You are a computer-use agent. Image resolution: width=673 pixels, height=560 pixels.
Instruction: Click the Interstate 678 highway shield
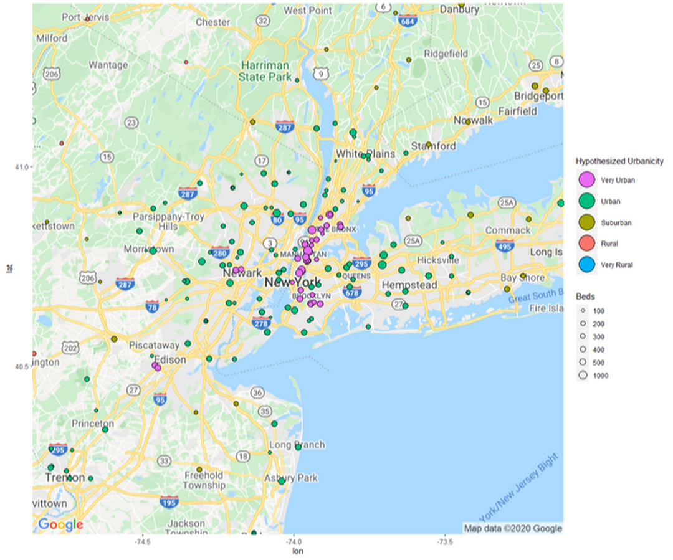(x=352, y=292)
